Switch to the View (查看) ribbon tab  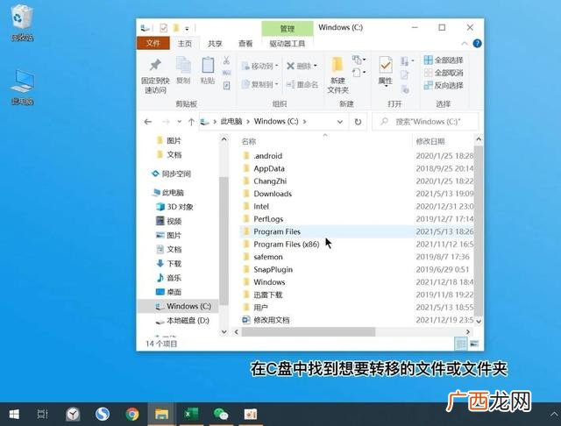[245, 44]
